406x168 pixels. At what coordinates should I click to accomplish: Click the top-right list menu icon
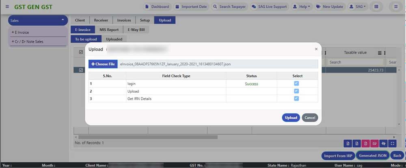[395, 7]
